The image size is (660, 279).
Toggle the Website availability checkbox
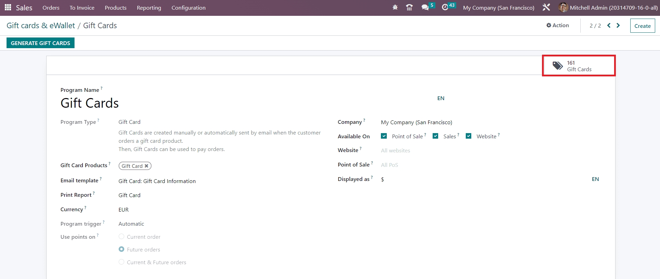469,136
